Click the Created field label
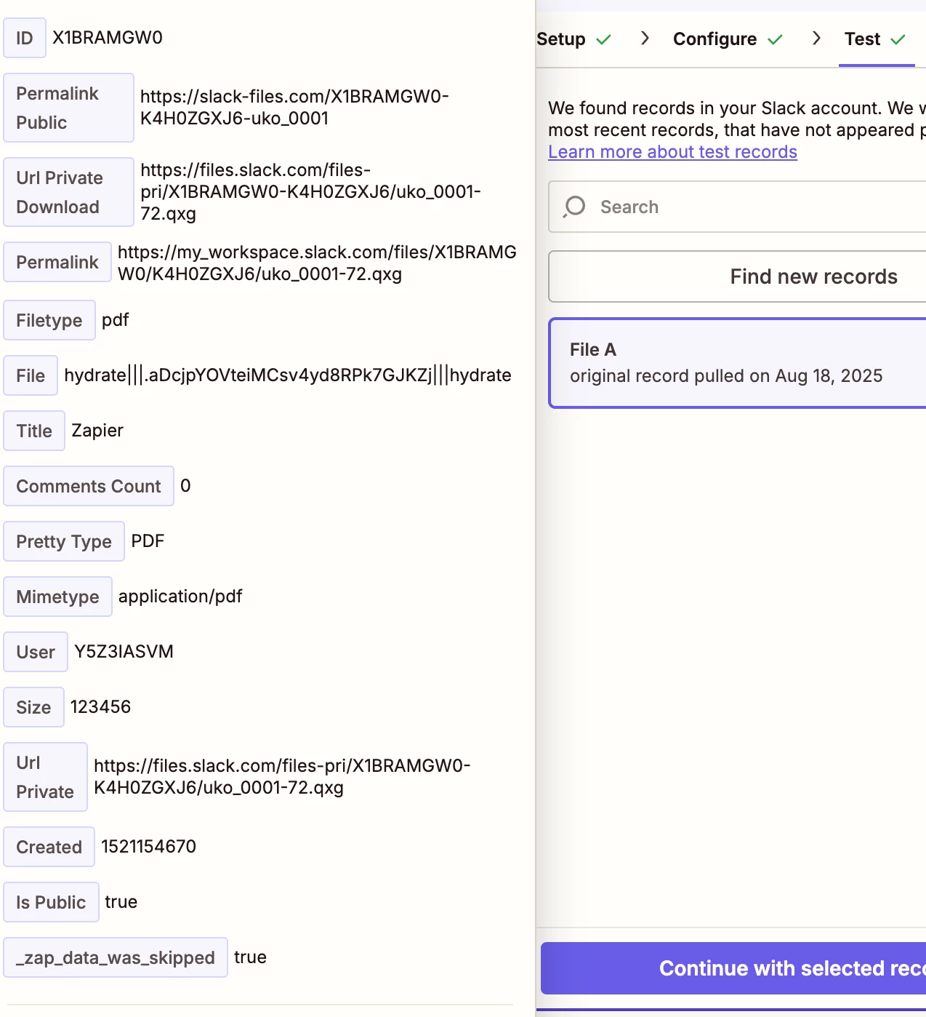Viewport: 926px width, 1017px height. click(x=49, y=847)
